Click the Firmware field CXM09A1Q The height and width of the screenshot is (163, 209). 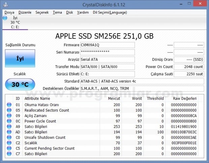108,45
